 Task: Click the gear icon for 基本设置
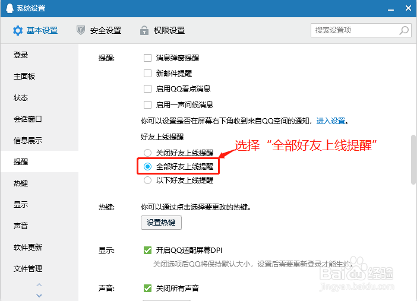pyautogui.click(x=18, y=31)
